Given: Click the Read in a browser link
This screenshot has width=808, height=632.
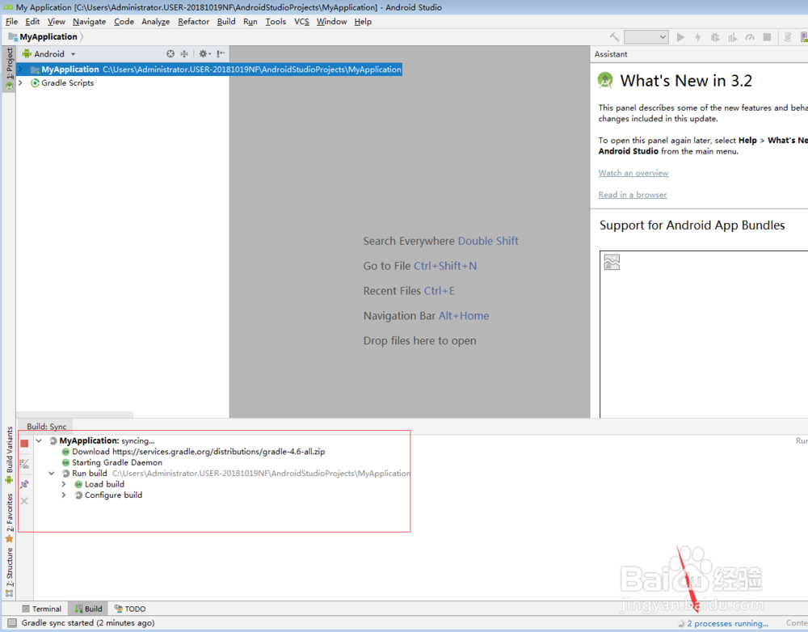Looking at the screenshot, I should tap(632, 194).
